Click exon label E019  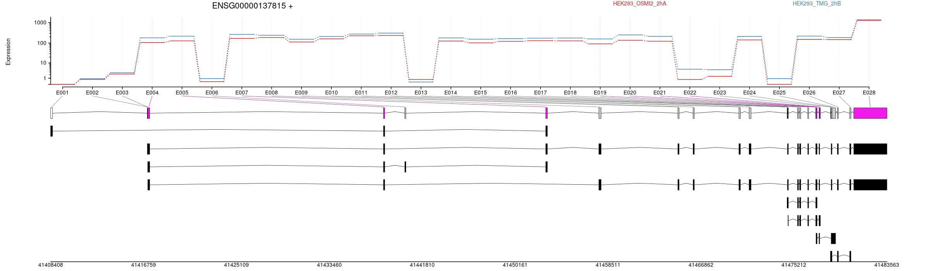pyautogui.click(x=600, y=93)
